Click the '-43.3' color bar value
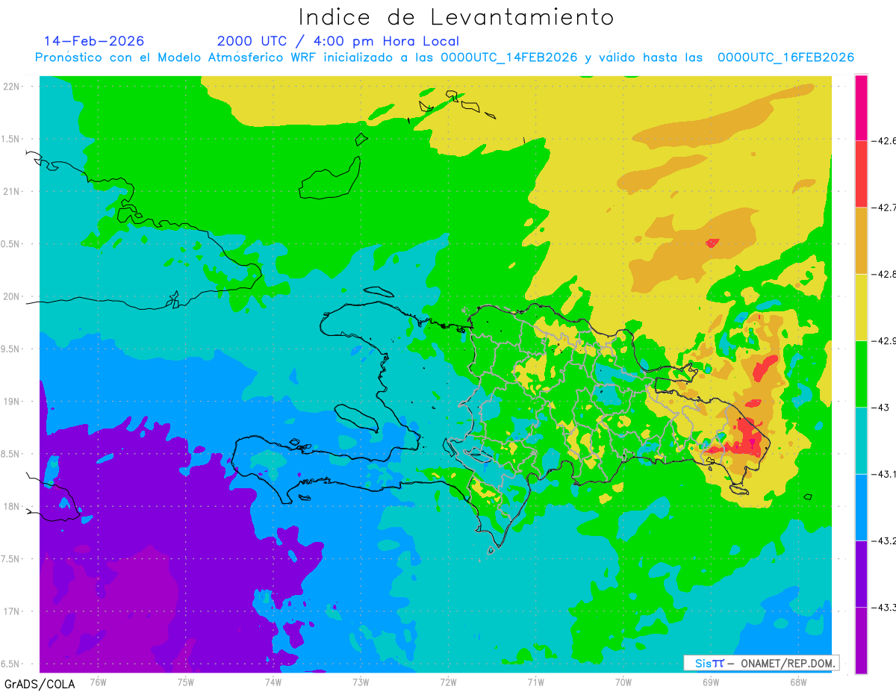This screenshot has width=896, height=692. 884,607
